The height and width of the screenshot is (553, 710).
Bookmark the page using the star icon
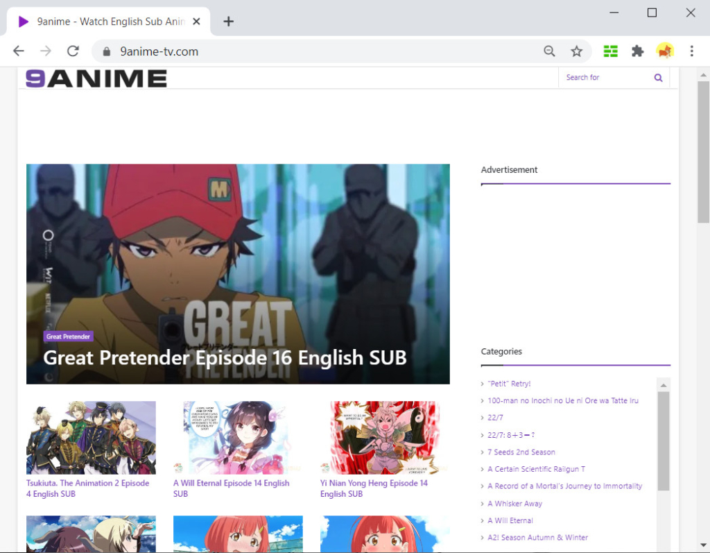576,51
